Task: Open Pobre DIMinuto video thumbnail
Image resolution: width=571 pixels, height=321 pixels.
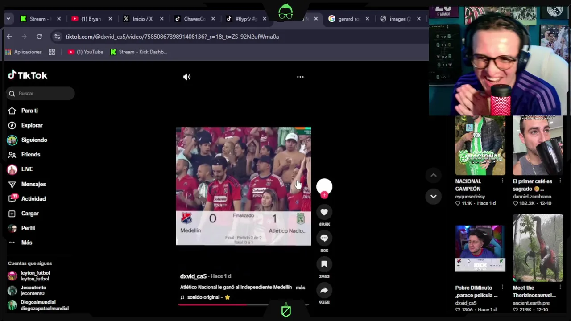Action: coord(480,248)
